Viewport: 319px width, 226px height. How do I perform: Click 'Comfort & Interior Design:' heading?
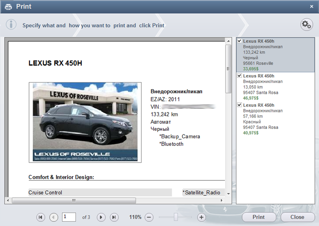pos(61,177)
